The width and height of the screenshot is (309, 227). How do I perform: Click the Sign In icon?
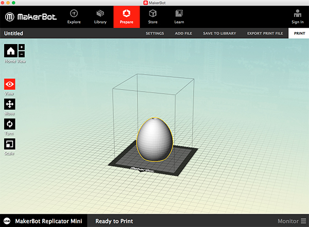tap(298, 17)
